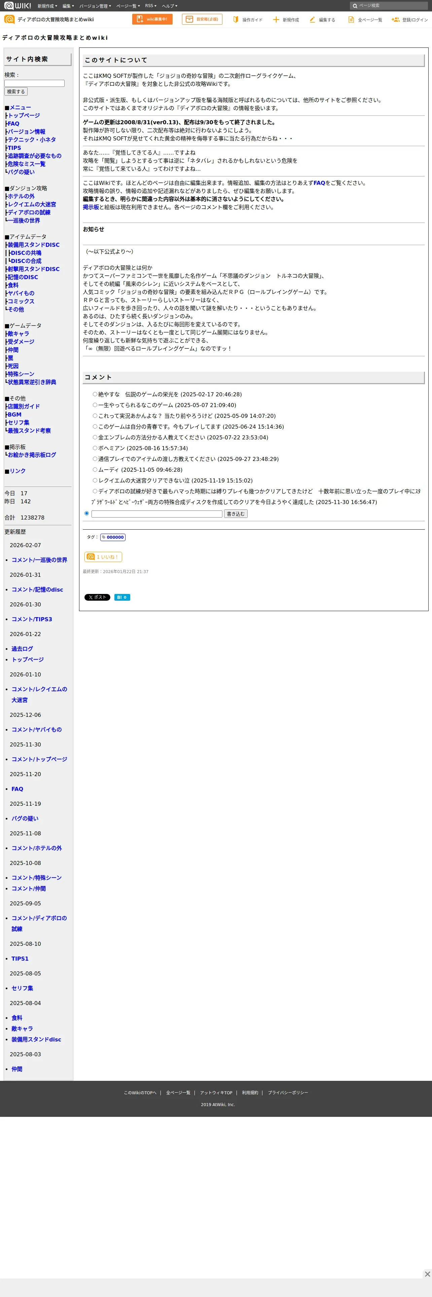Screen dimensions: 432x1297
Task: Click the tag icon 000000
Action: tap(113, 537)
